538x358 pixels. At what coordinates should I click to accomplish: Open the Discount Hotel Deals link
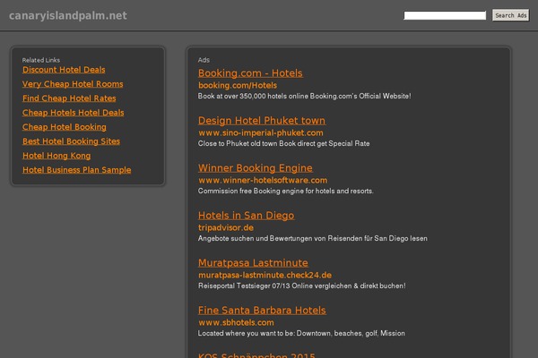tap(64, 70)
